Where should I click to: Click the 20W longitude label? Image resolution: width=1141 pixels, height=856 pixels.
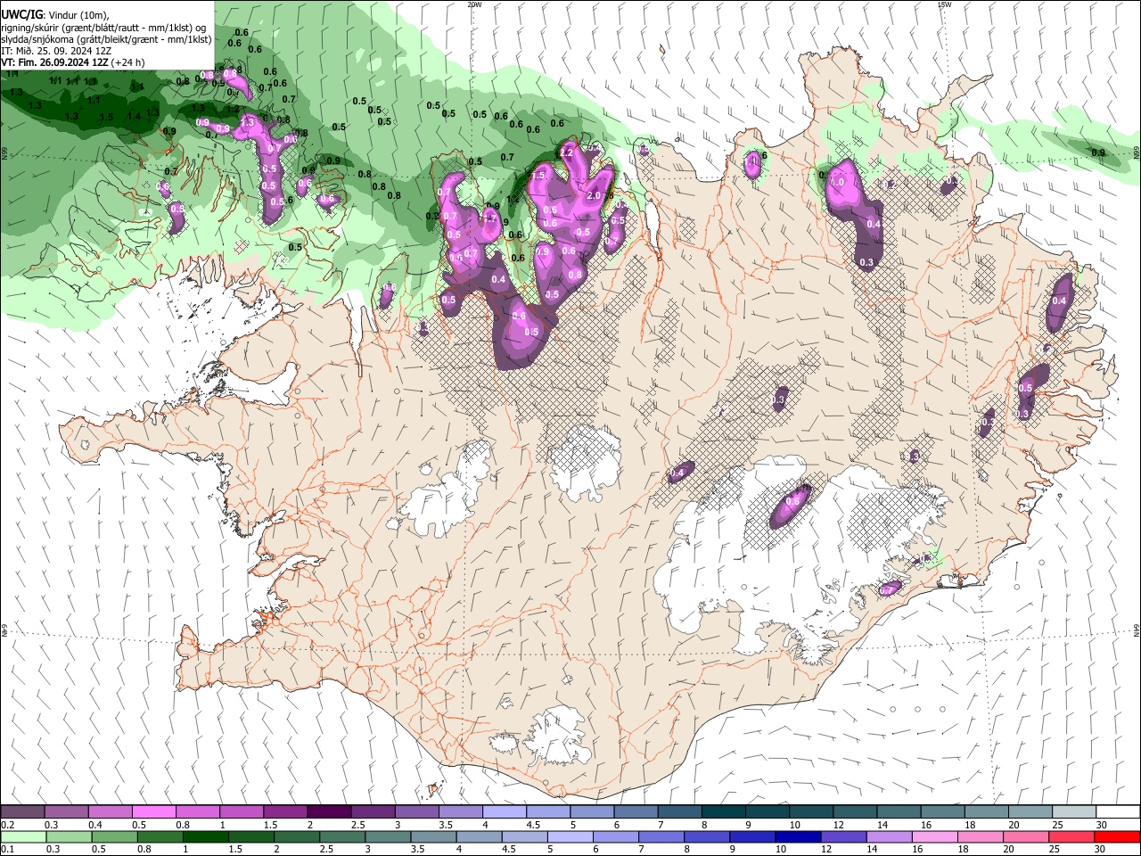(x=474, y=4)
